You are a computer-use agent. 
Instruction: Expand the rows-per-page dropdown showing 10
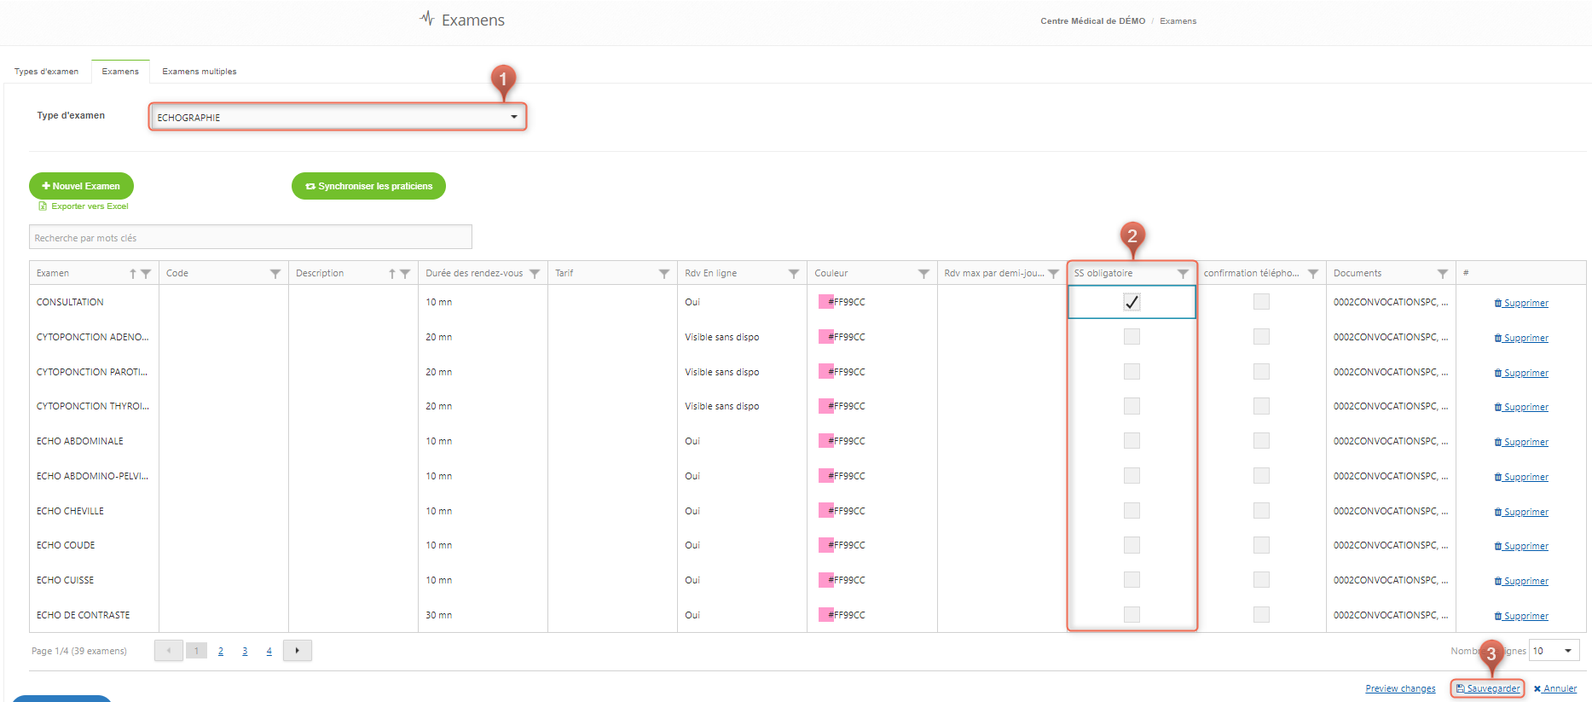click(x=1554, y=651)
